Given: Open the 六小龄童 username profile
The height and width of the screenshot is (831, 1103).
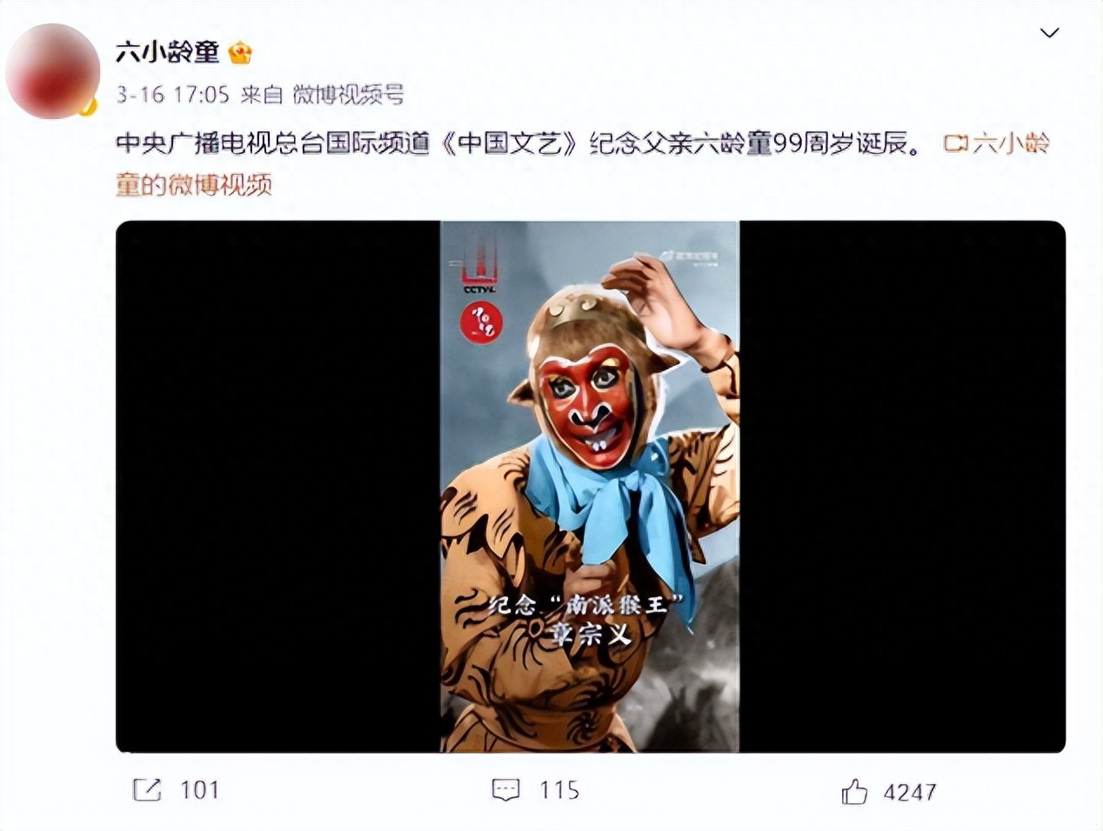Looking at the screenshot, I should coord(168,53).
